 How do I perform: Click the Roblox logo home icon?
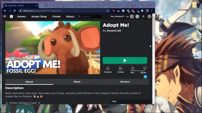tap(11, 16)
